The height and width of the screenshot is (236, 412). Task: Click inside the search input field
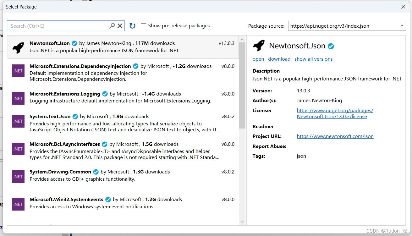pyautogui.click(x=57, y=25)
